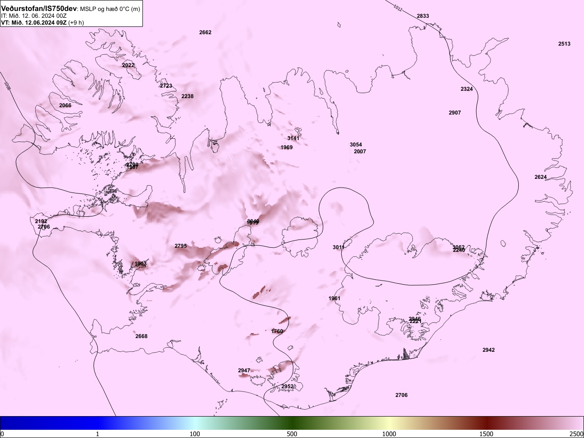Click the 2007 height value
584x438 pixels.
(360, 151)
